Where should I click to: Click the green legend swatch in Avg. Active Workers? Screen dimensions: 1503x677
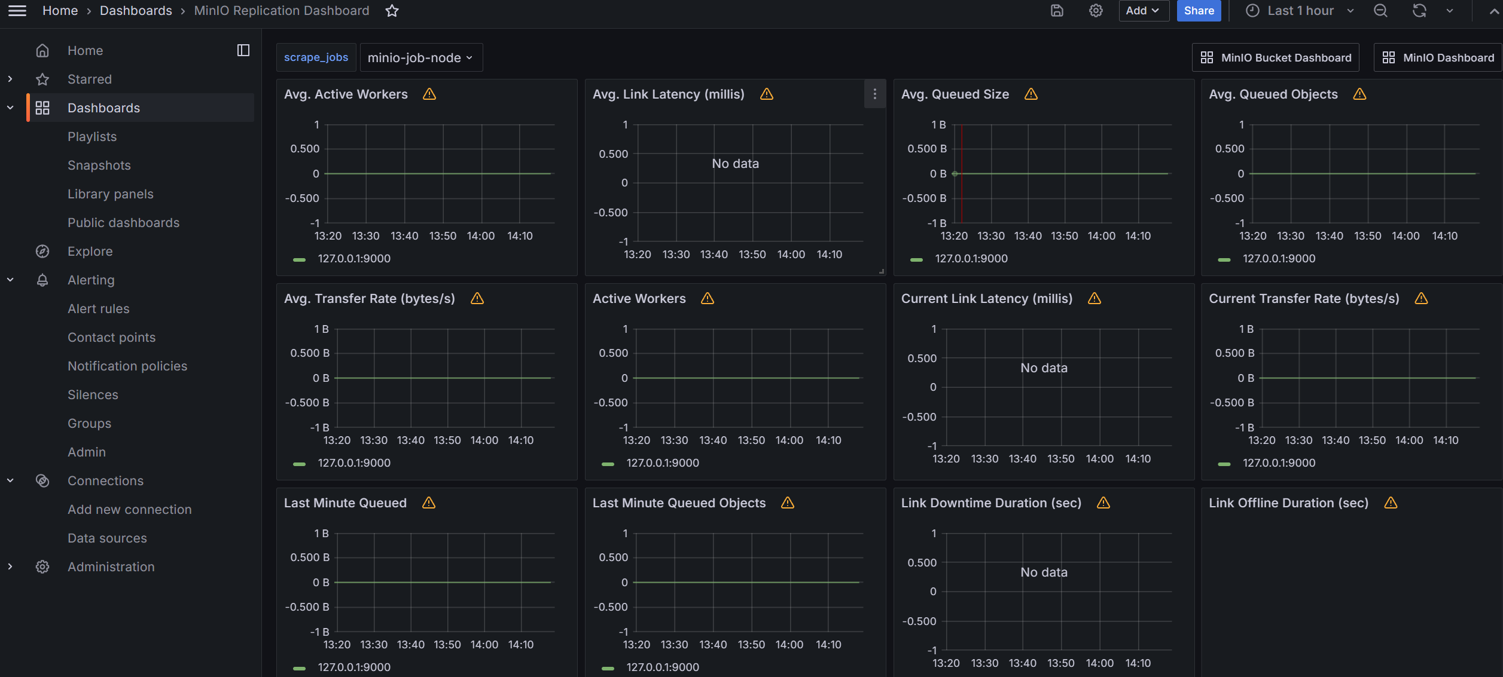[x=300, y=260]
